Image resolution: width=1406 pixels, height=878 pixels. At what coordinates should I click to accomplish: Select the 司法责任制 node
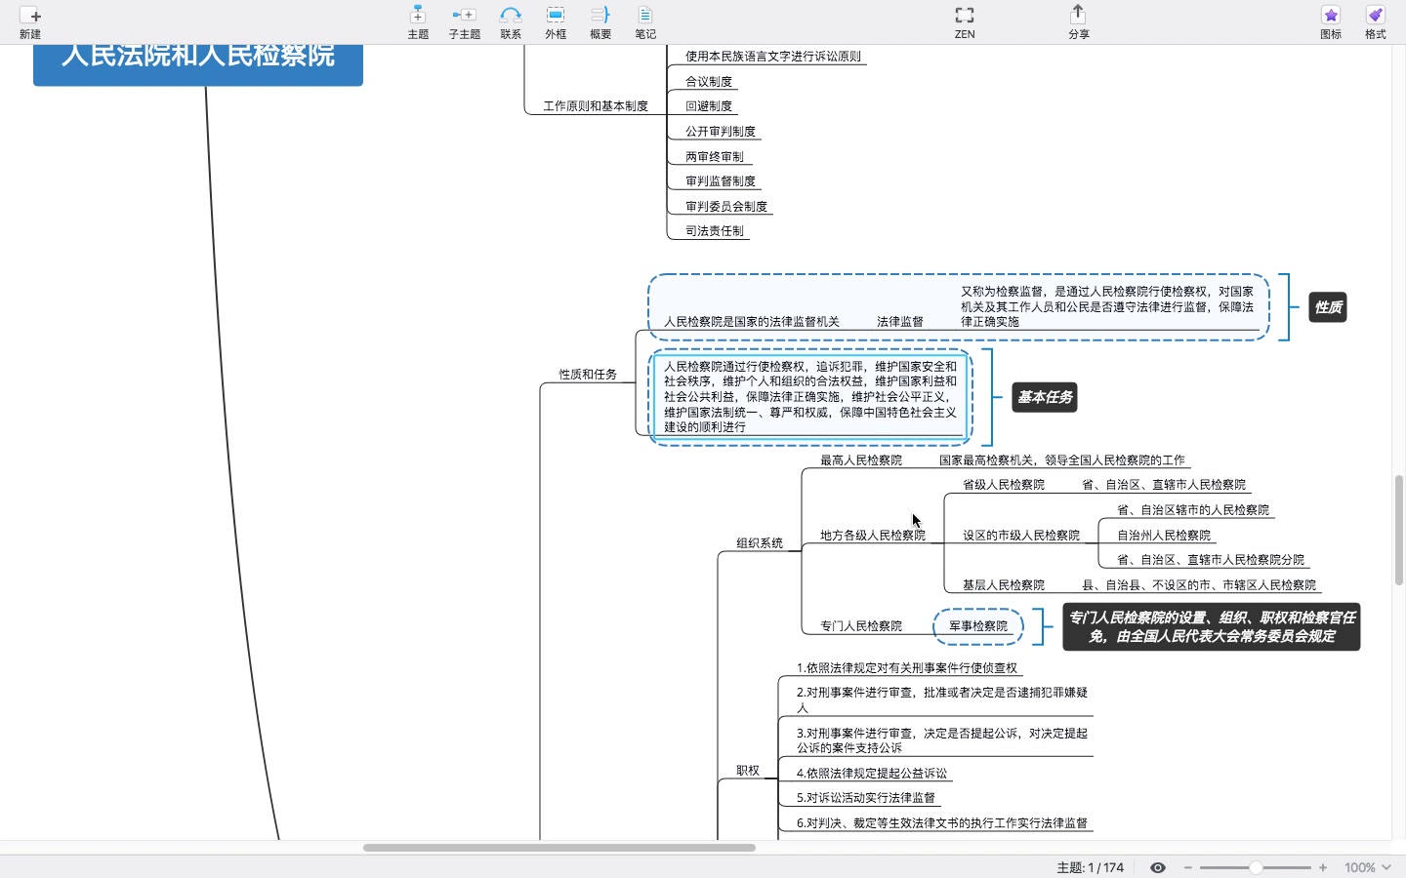point(715,231)
